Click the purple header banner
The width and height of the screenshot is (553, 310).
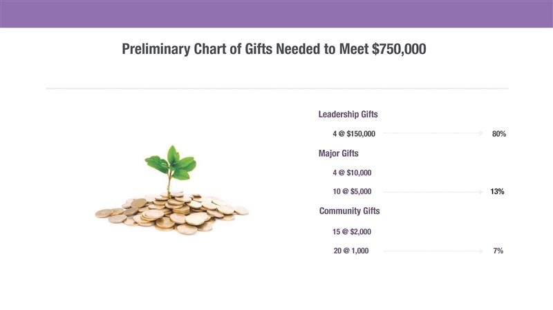coord(276,14)
